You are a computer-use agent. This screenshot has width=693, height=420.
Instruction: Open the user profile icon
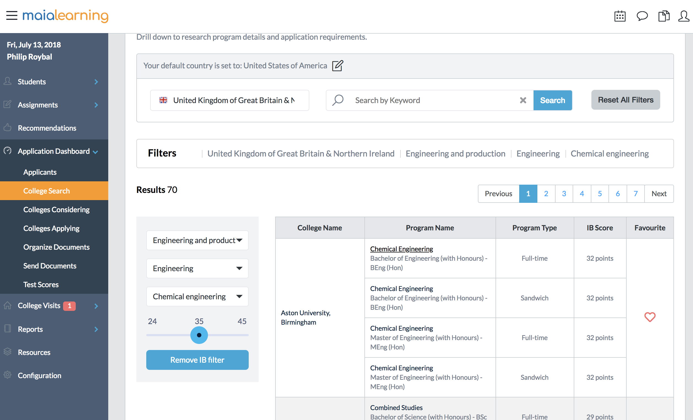tap(684, 16)
